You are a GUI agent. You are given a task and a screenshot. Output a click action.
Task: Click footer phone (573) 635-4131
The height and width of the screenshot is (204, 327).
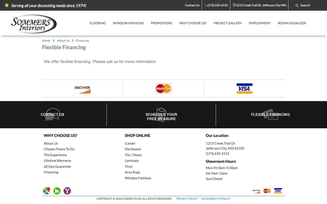[x=217, y=153]
